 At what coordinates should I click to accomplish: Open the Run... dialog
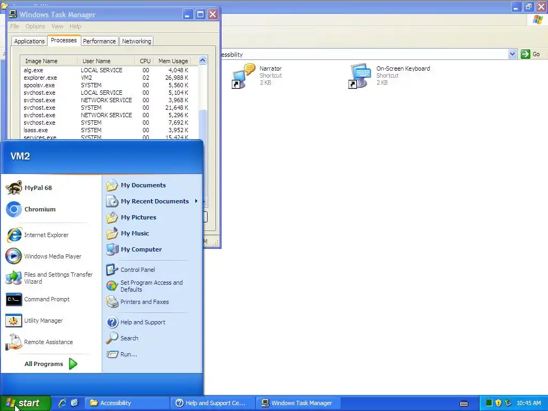121,354
